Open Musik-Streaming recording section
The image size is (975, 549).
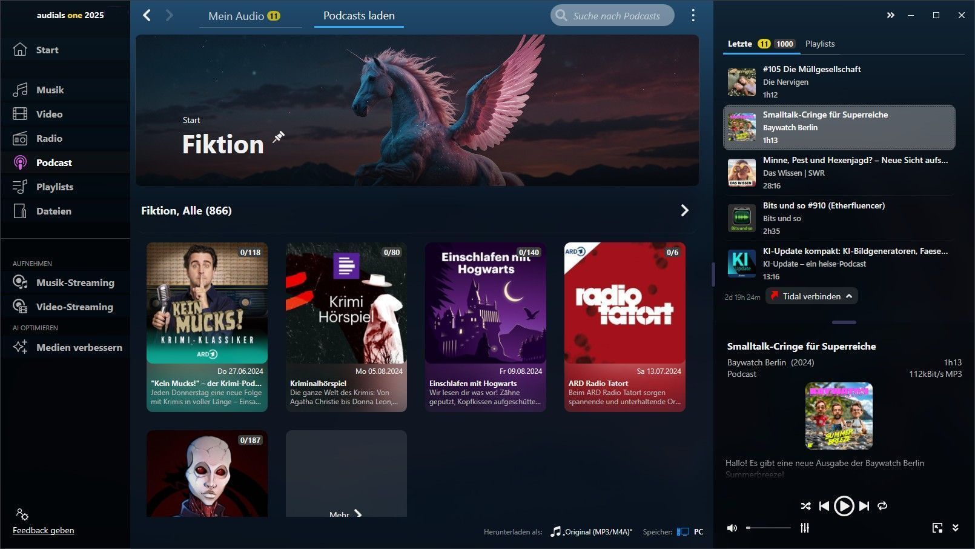pyautogui.click(x=74, y=282)
